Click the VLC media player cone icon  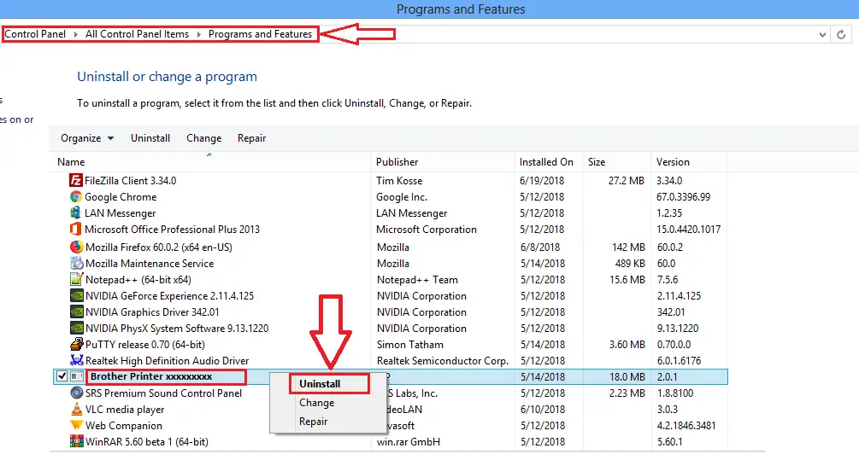coord(77,409)
